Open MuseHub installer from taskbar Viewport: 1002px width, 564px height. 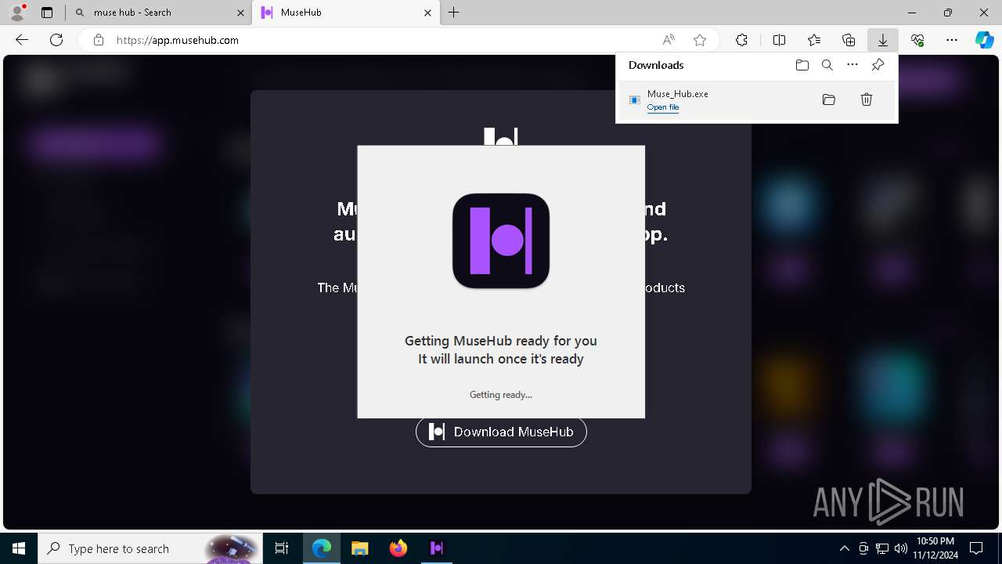pyautogui.click(x=437, y=548)
